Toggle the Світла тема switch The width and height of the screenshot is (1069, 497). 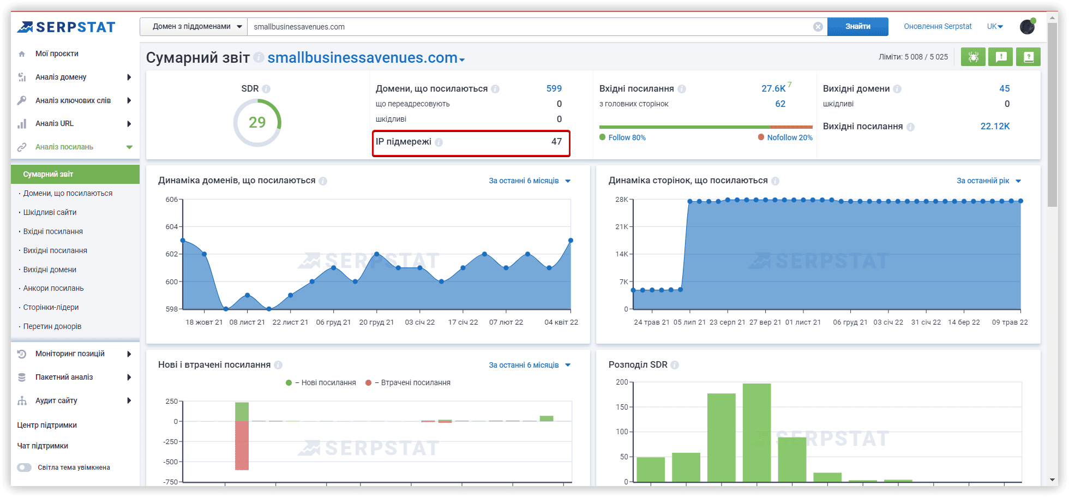[25, 468]
